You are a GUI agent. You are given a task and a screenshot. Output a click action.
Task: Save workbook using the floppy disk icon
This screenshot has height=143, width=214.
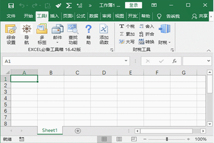coord(11,5)
